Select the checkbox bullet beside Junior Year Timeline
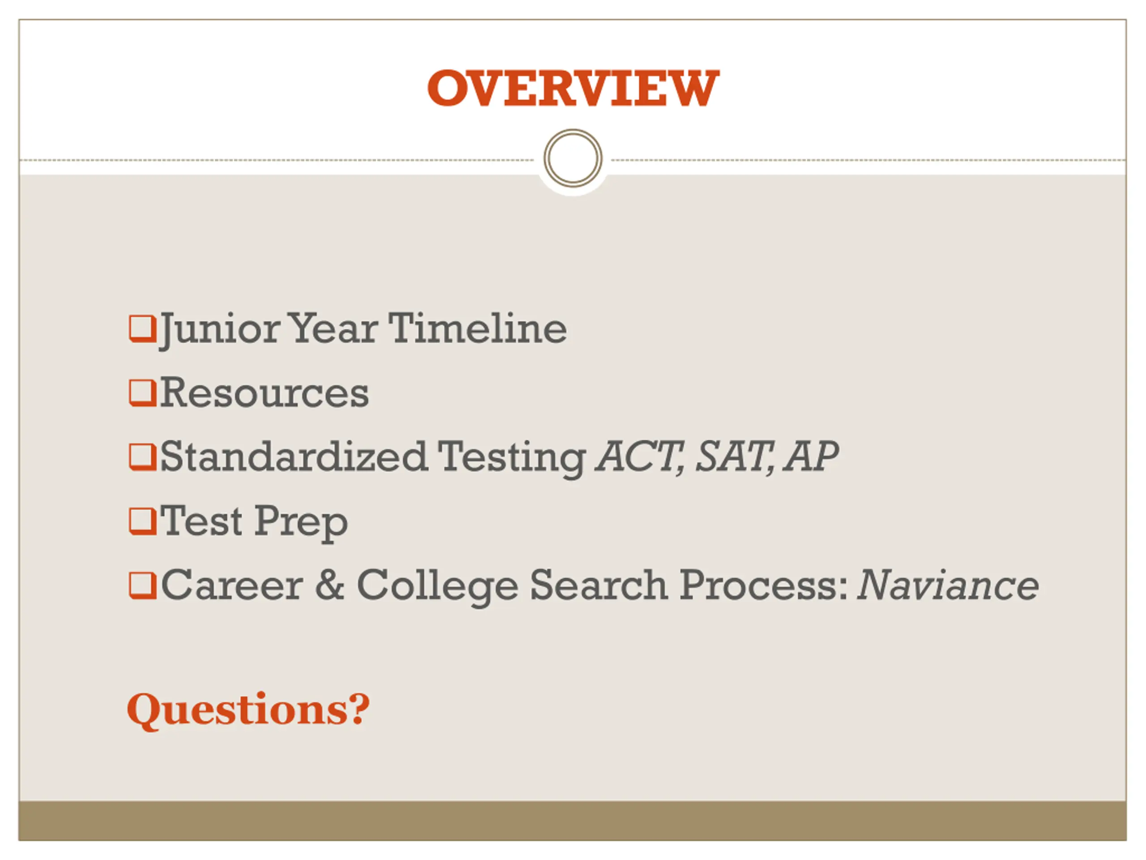This screenshot has width=1146, height=860. [142, 329]
